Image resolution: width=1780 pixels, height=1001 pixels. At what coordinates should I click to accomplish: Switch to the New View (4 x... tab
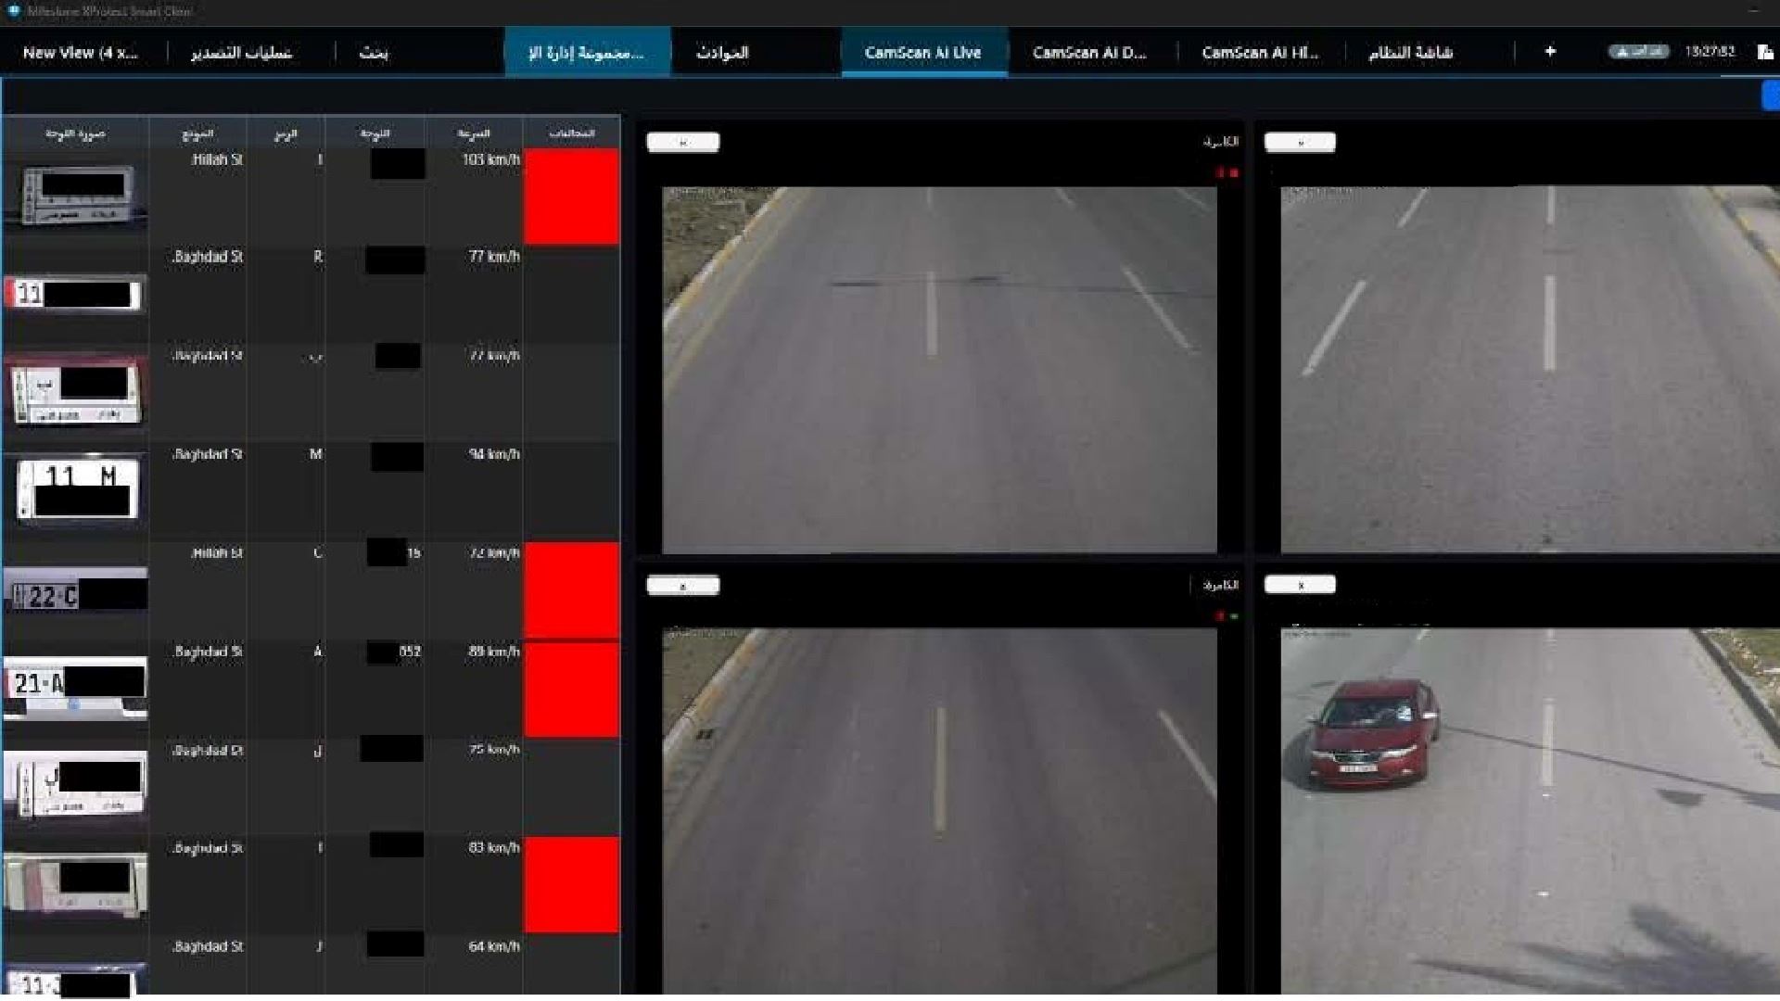coord(81,53)
